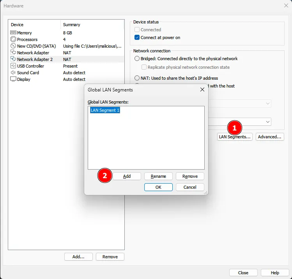Click the Display monitor icon
This screenshot has width=292, height=279.
pyautogui.click(x=13, y=79)
